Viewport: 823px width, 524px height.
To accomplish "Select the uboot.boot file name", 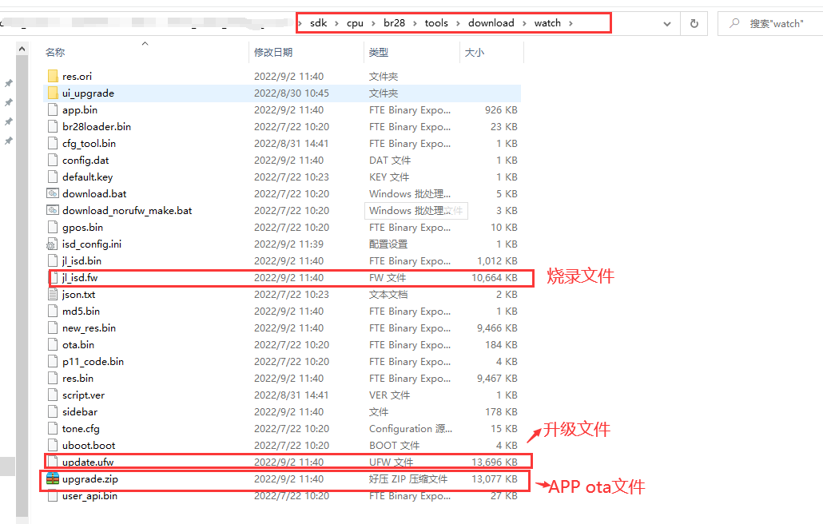I will (x=89, y=446).
